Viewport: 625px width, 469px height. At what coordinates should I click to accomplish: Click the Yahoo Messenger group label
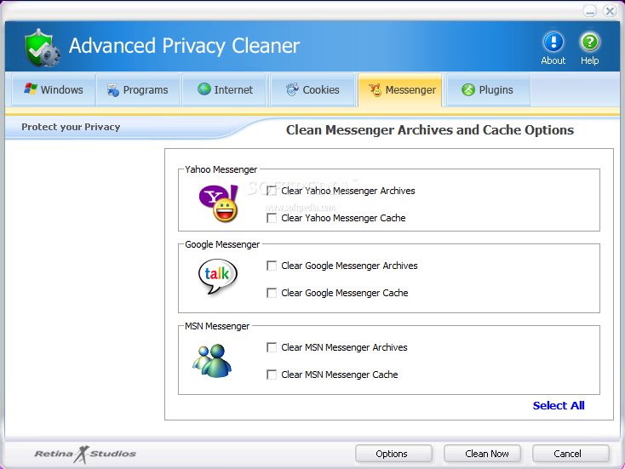coord(221,169)
